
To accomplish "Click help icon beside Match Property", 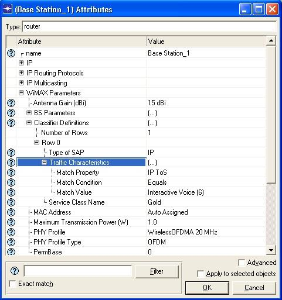I will click(x=11, y=173).
